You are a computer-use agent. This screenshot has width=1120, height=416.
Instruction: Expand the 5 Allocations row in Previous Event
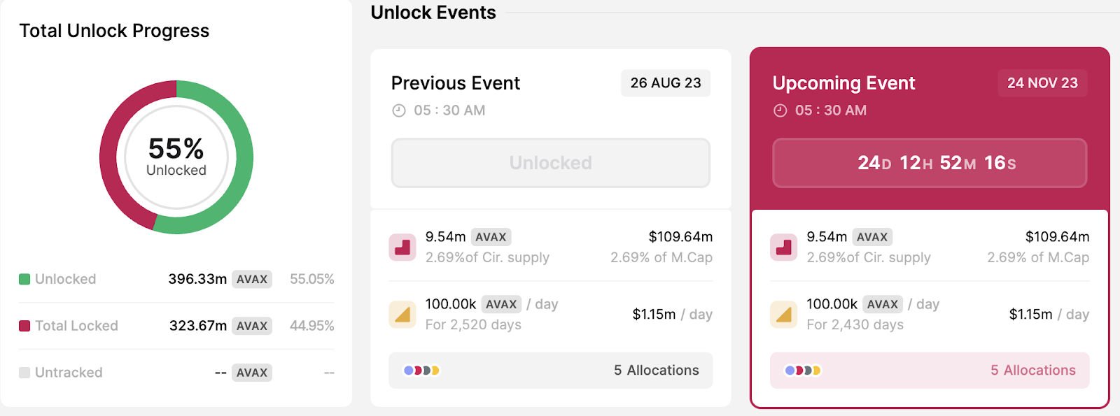(x=656, y=371)
